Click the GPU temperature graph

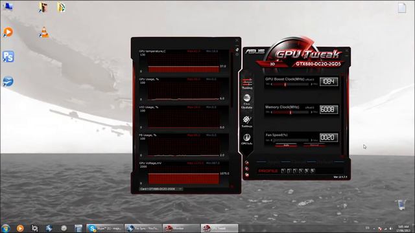pos(184,62)
